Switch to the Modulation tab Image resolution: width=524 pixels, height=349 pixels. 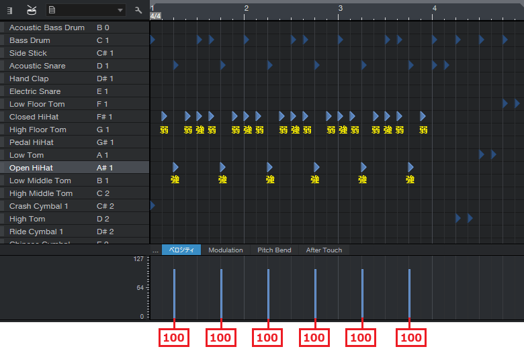(225, 250)
